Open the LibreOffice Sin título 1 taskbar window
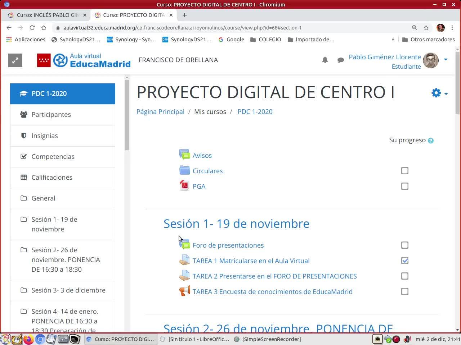461x345 pixels. pyautogui.click(x=194, y=339)
